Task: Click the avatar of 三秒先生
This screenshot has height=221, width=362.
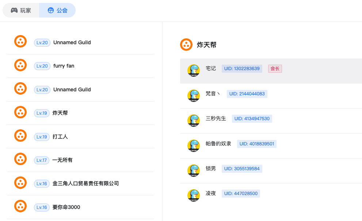Action: tap(194, 121)
